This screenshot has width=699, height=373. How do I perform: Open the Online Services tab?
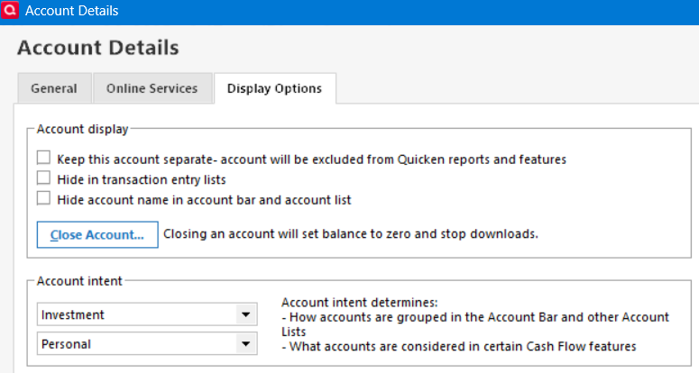click(152, 88)
